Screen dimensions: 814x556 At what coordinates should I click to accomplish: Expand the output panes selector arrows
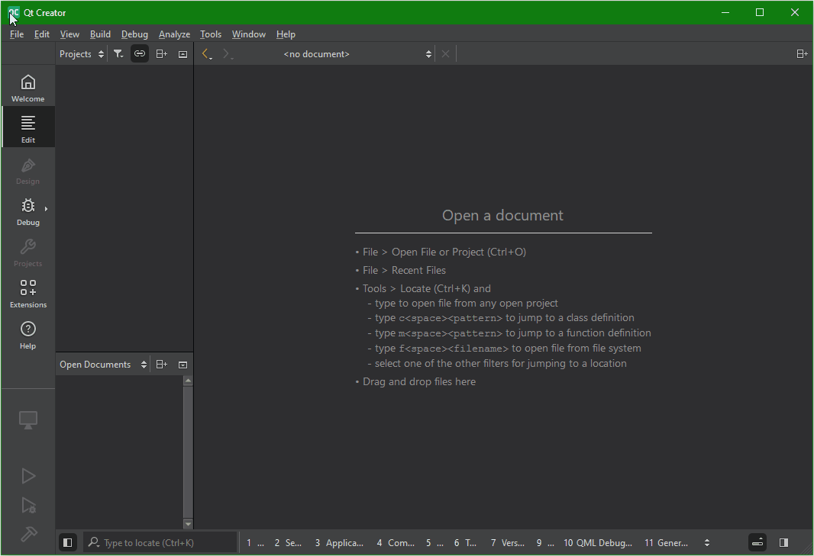pyautogui.click(x=706, y=542)
